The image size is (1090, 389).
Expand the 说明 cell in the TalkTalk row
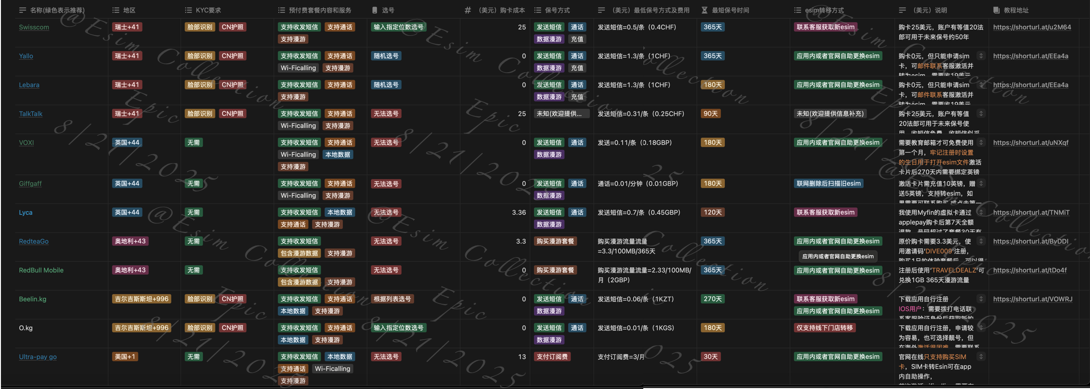[981, 114]
